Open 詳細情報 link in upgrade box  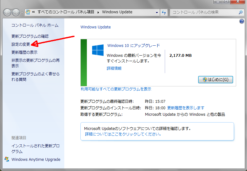pyautogui.click(x=114, y=69)
